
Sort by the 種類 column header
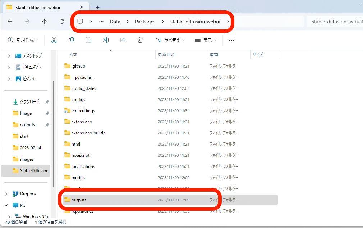214,55
